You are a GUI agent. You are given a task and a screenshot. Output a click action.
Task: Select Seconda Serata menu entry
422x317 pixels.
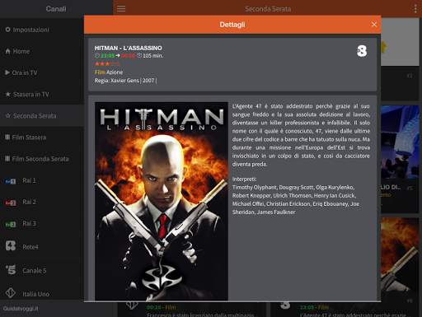coord(41,115)
